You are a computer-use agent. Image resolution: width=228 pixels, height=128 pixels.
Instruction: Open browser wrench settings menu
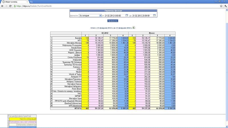pos(225,6)
